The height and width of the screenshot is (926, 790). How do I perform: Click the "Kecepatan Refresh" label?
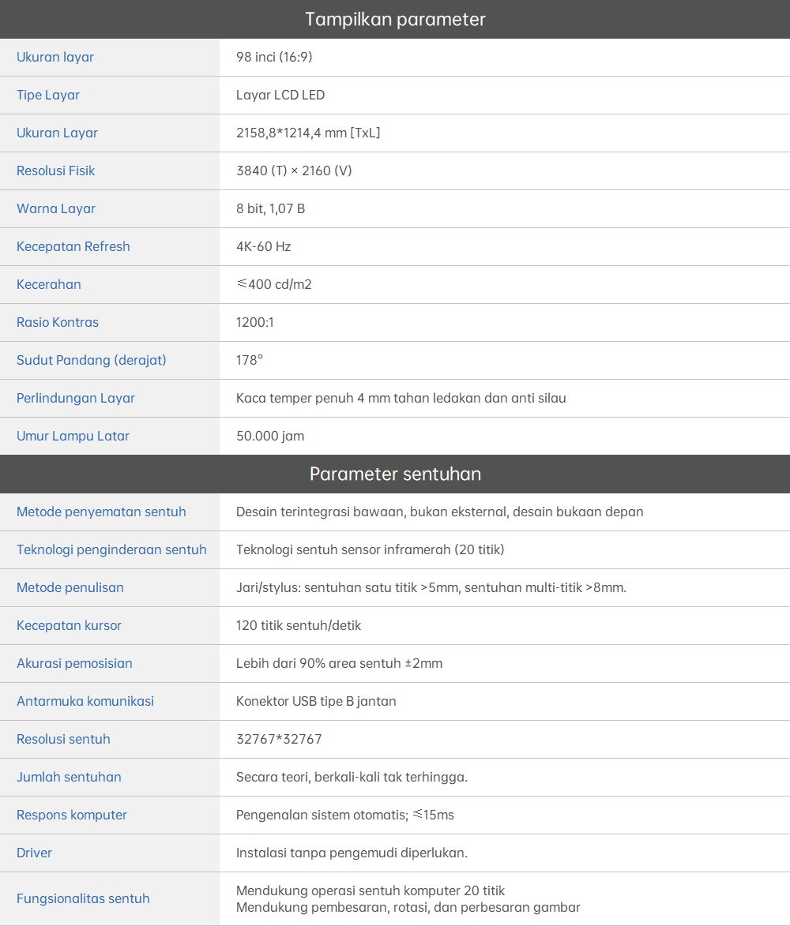pyautogui.click(x=73, y=246)
